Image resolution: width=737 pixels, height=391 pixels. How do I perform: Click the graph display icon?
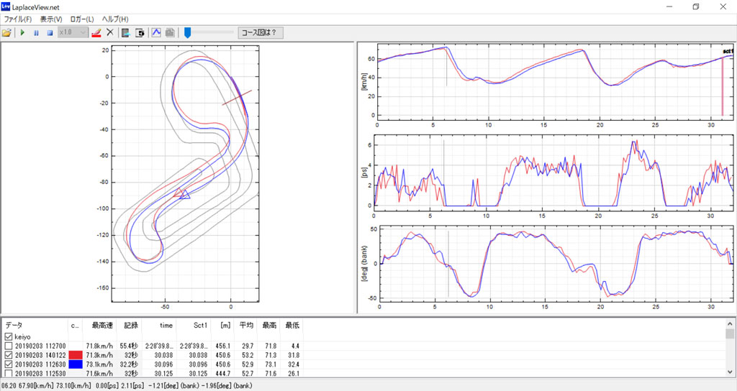(156, 32)
